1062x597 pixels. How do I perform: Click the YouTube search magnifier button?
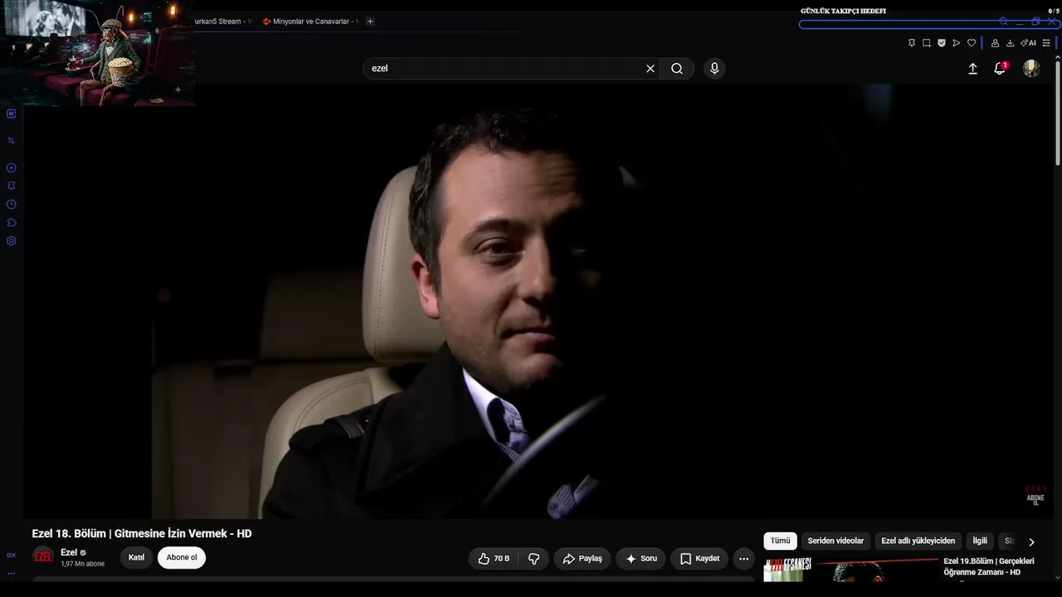tap(677, 69)
